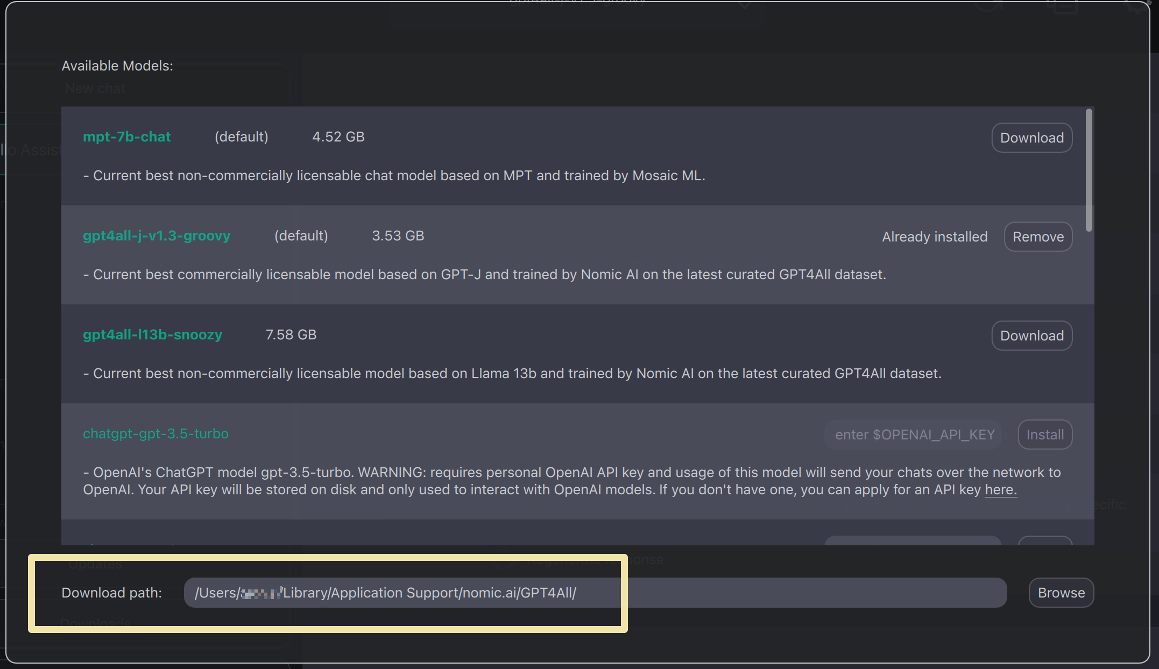Click the chatgpt-gpt-3.5-turbo model title
Screen dimensions: 1159x669
[x=156, y=433]
